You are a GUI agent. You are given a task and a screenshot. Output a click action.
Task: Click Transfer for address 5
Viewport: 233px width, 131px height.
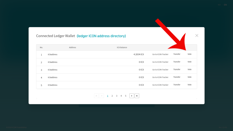point(177,85)
